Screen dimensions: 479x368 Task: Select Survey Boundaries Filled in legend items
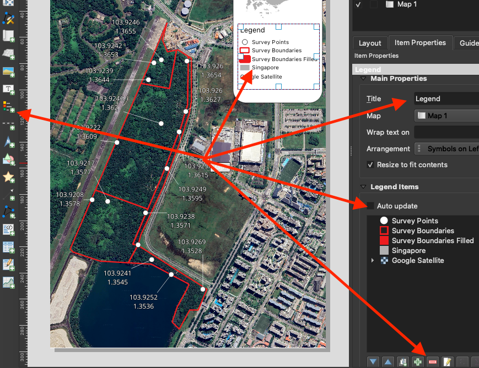pyautogui.click(x=433, y=240)
